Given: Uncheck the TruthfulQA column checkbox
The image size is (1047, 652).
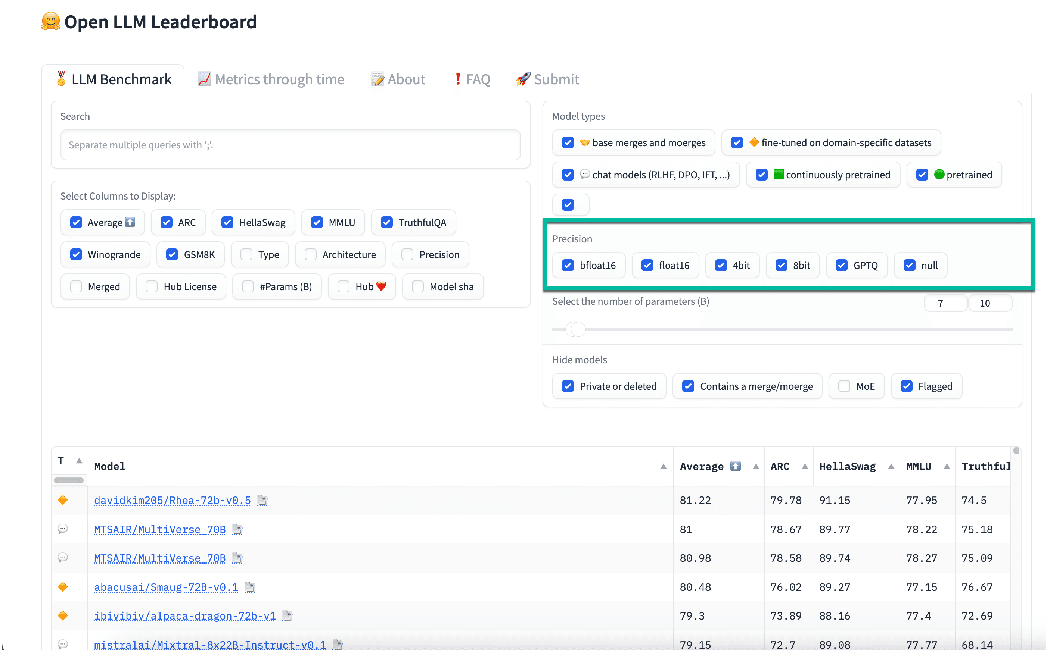Looking at the screenshot, I should 387,223.
